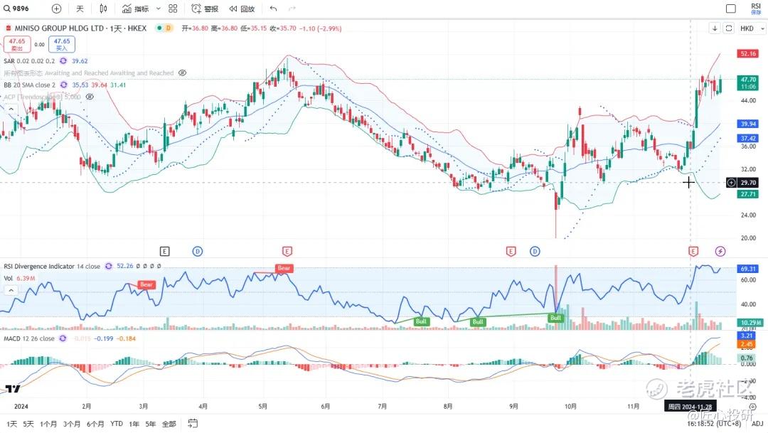Click the MACD indicator refresh icon
768x433 pixels.
pyautogui.click(x=63, y=338)
